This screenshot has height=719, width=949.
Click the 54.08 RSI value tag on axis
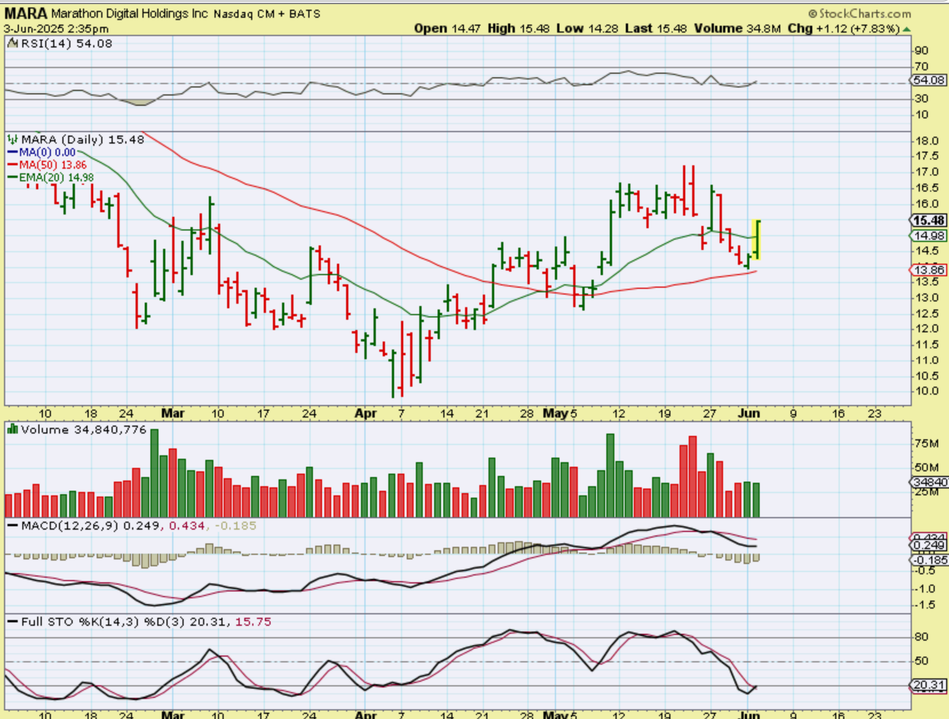point(928,80)
